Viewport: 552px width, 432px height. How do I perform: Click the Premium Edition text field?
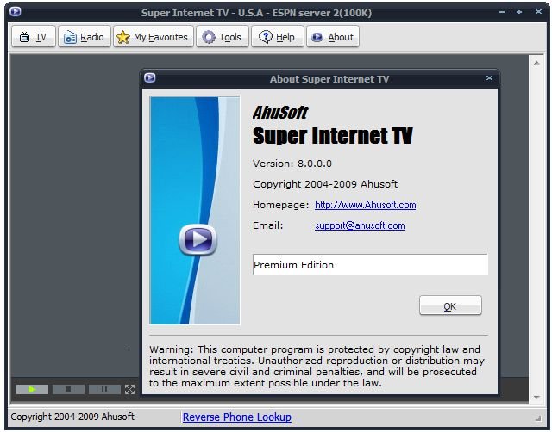[x=369, y=265]
